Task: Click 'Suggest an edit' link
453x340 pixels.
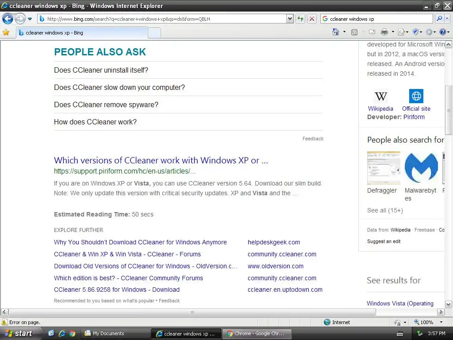Action: [384, 241]
